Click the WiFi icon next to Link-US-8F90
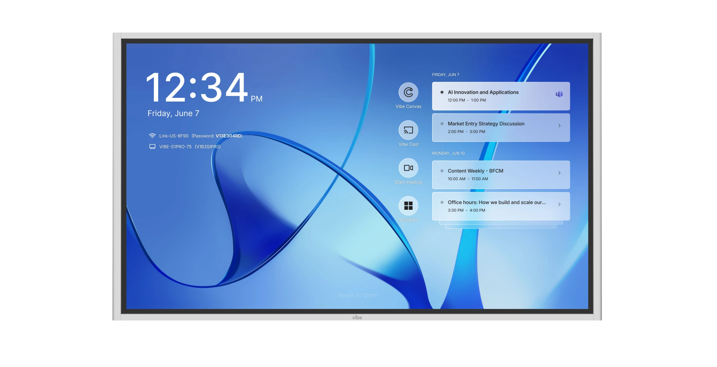 (152, 135)
